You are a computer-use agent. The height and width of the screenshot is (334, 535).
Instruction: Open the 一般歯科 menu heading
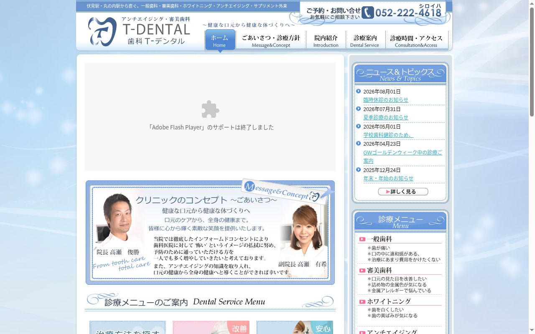pos(380,239)
